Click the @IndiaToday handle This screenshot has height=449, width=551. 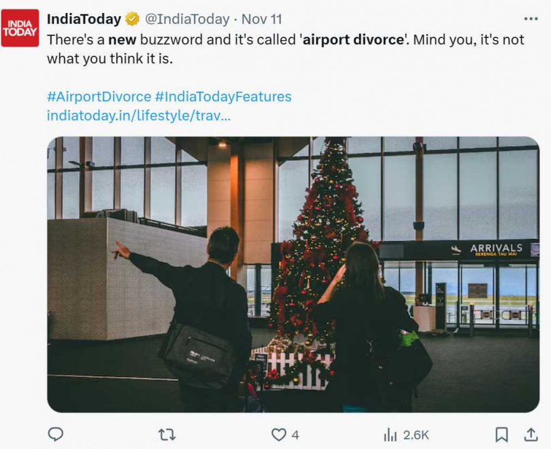click(187, 19)
